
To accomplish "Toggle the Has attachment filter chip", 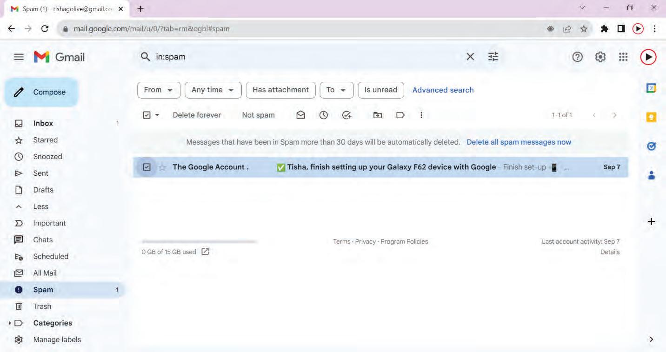I will [281, 90].
